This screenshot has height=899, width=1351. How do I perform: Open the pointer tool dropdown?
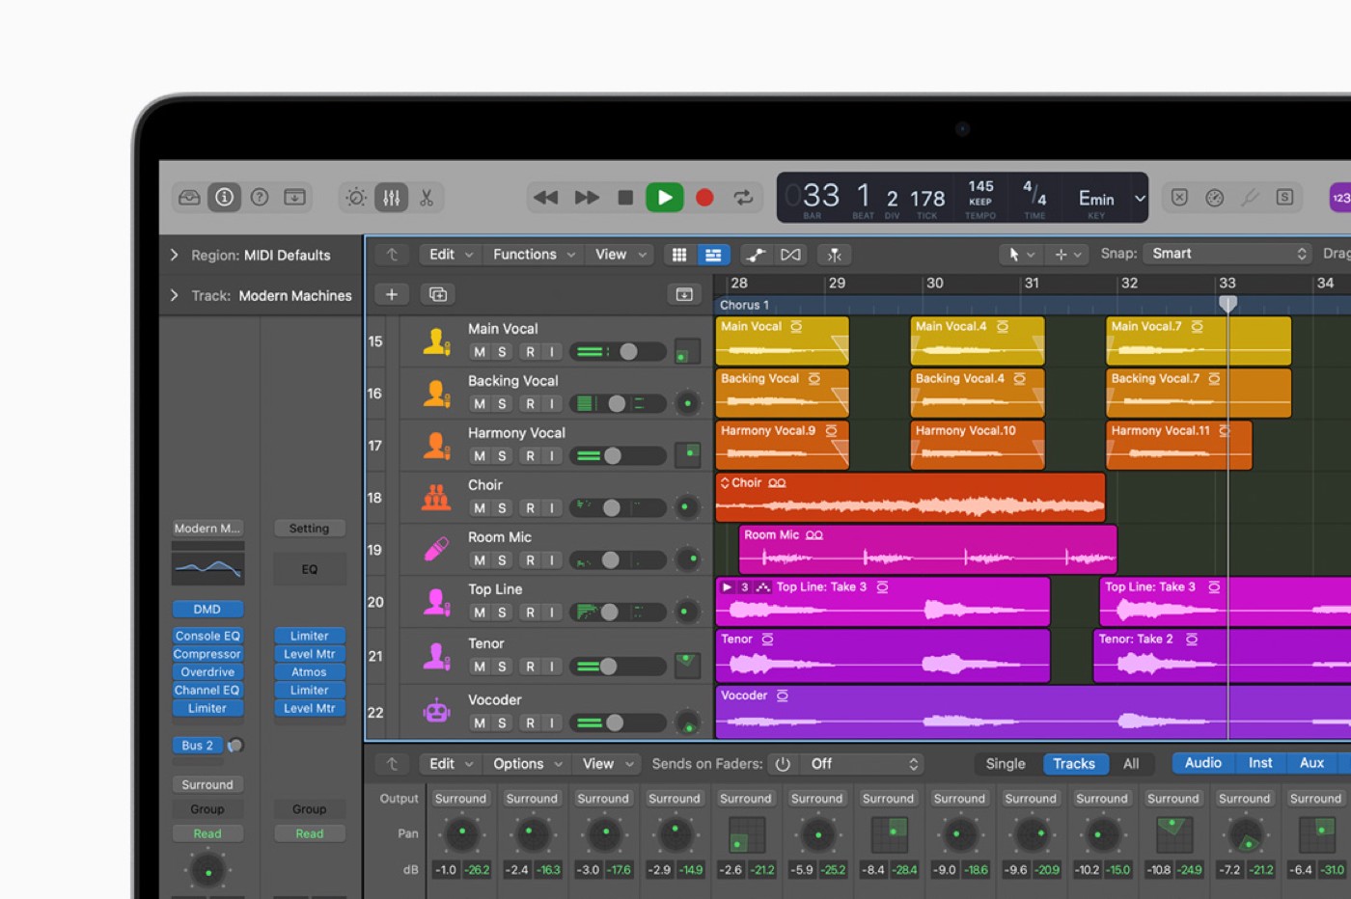point(1021,255)
